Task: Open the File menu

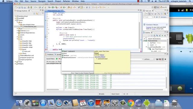Action: pyautogui.click(x=16, y=1)
